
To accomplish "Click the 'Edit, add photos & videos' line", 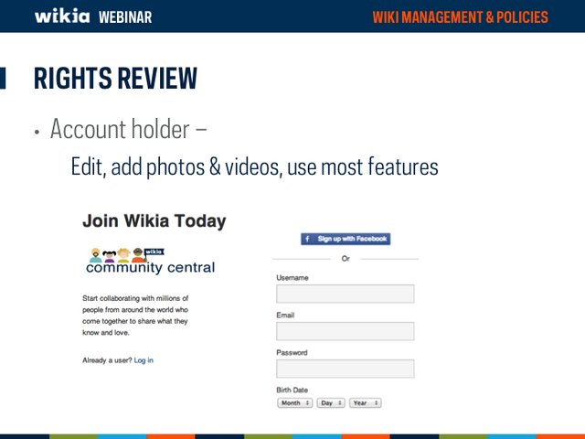I will [x=254, y=166].
